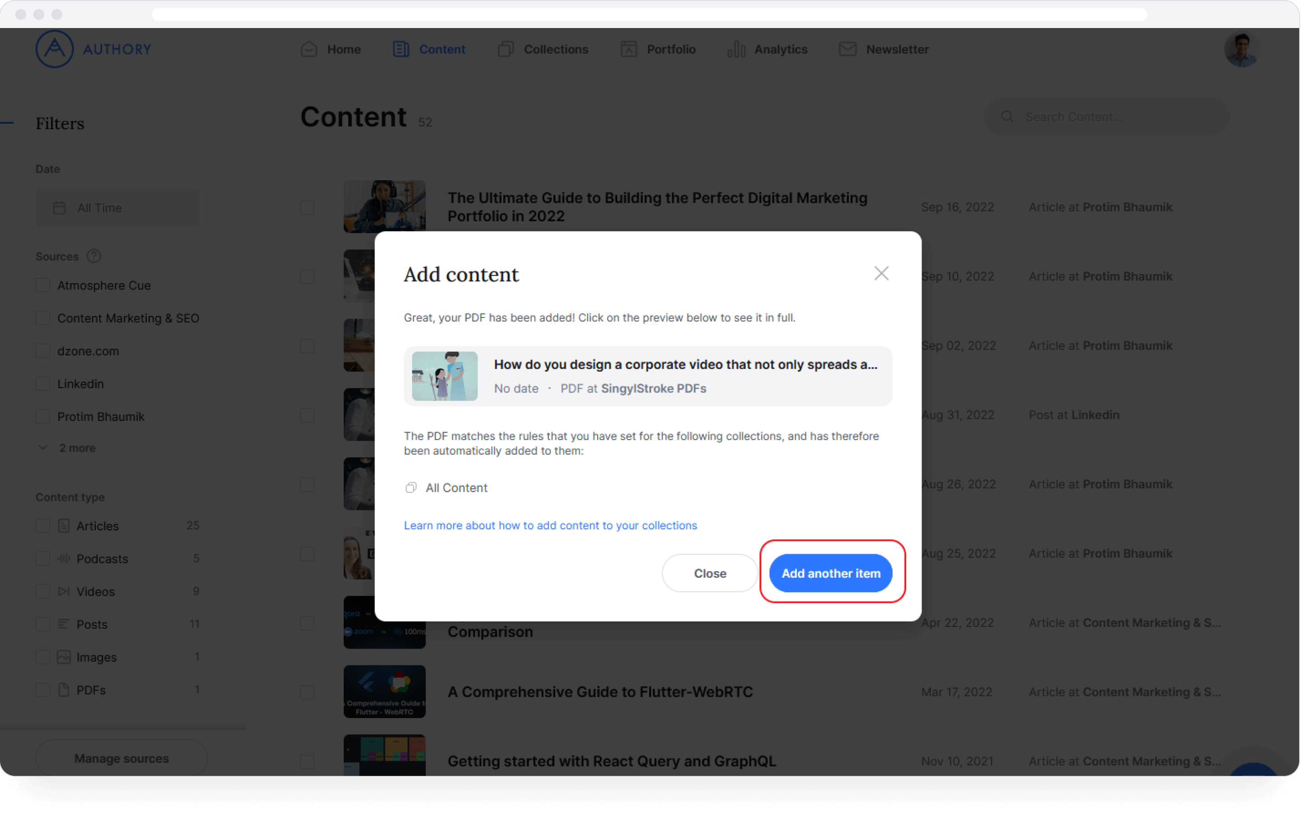Open the Newsletter menu item
1301x822 pixels.
[897, 49]
